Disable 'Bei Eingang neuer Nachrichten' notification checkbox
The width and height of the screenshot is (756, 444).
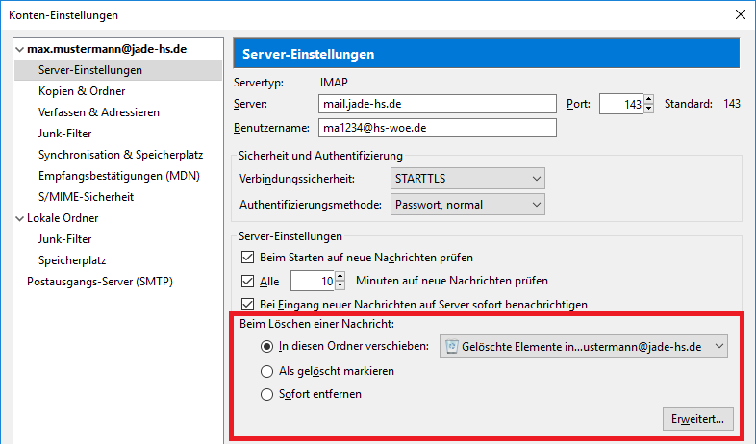248,305
